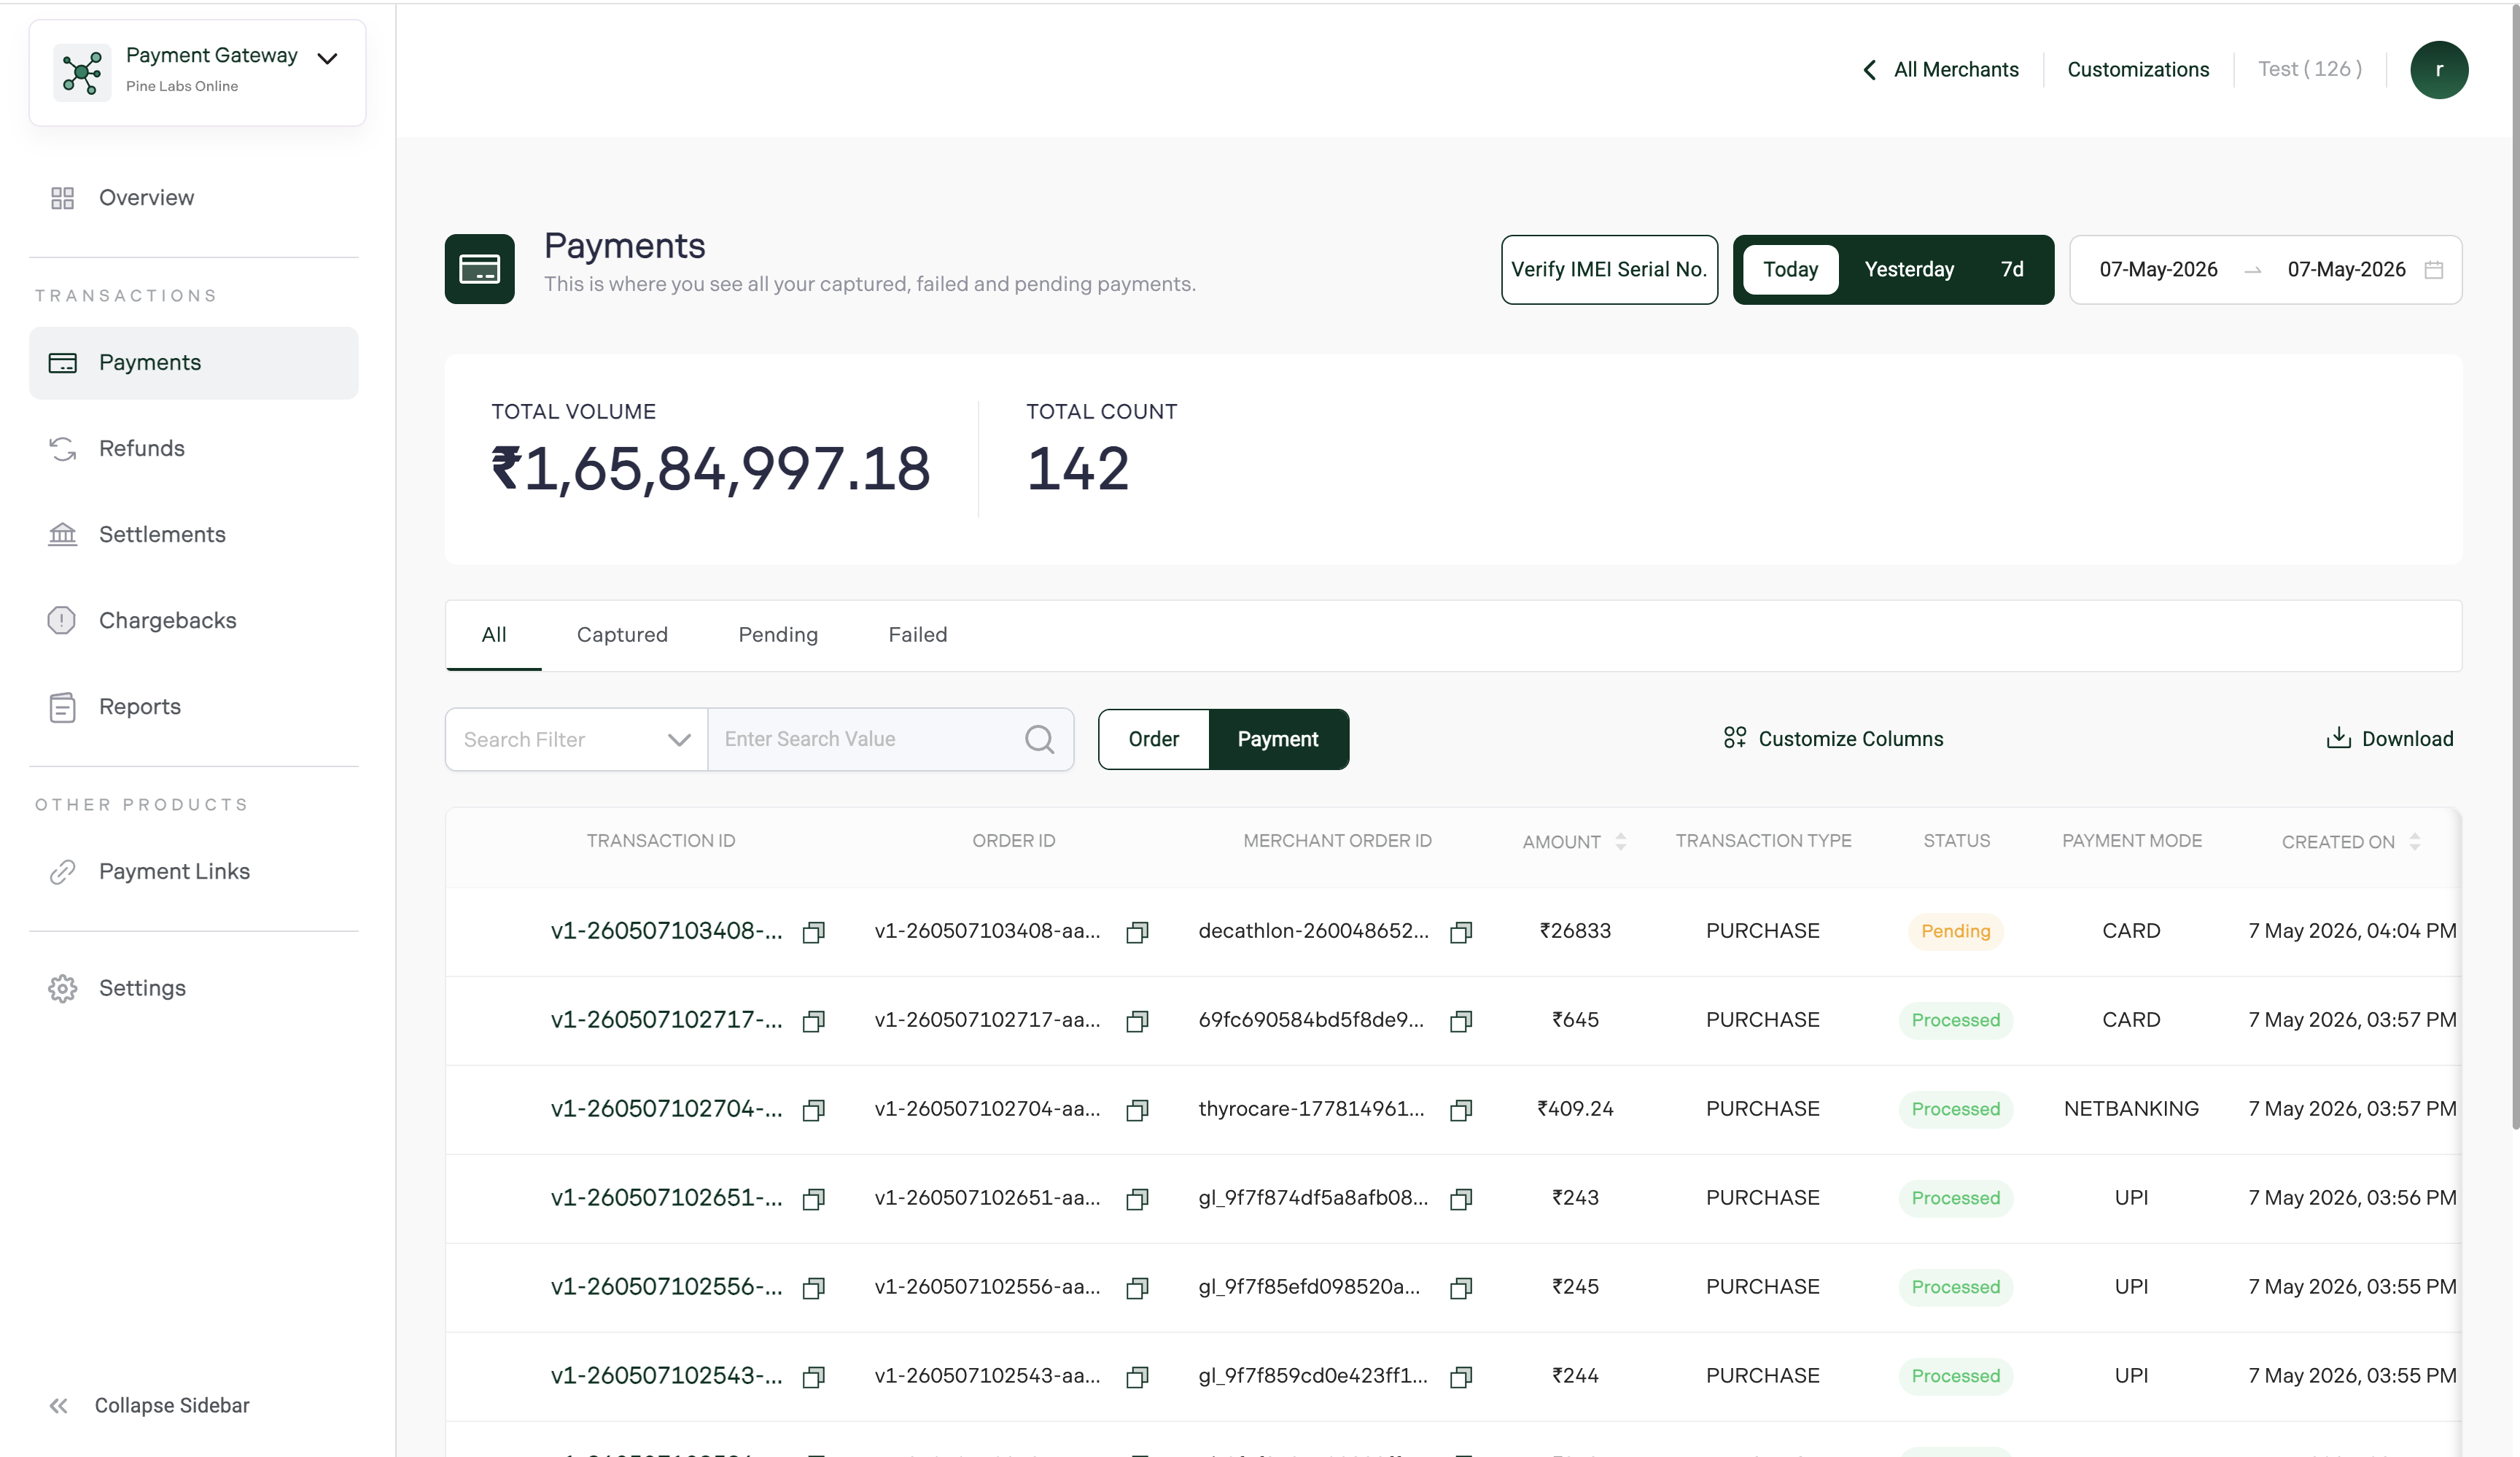Copy transaction ID v1-260507102704

[814, 1110]
